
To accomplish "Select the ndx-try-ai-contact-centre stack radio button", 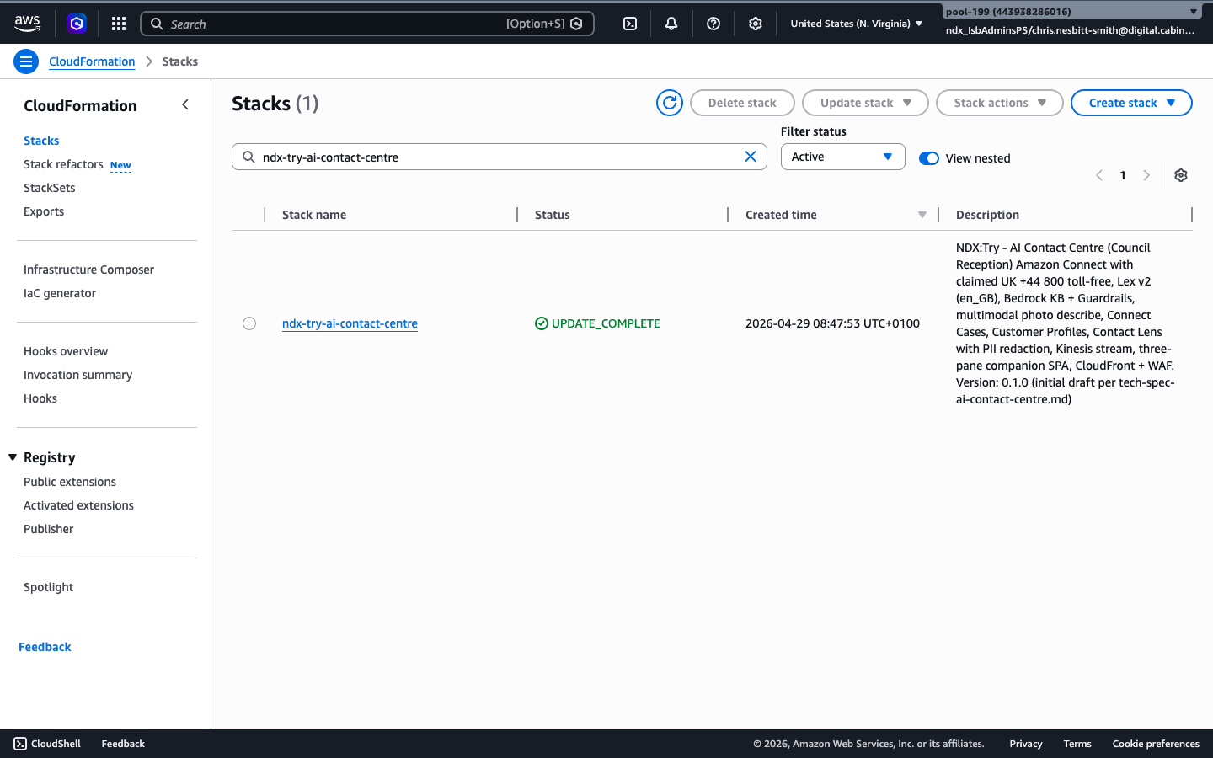I will coord(249,323).
